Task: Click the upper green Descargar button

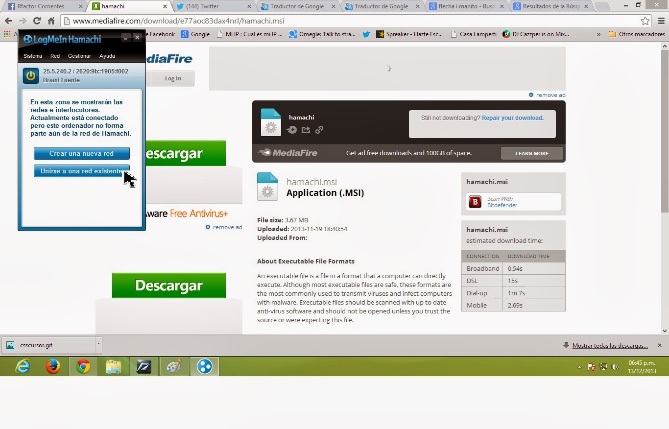Action: coord(185,153)
